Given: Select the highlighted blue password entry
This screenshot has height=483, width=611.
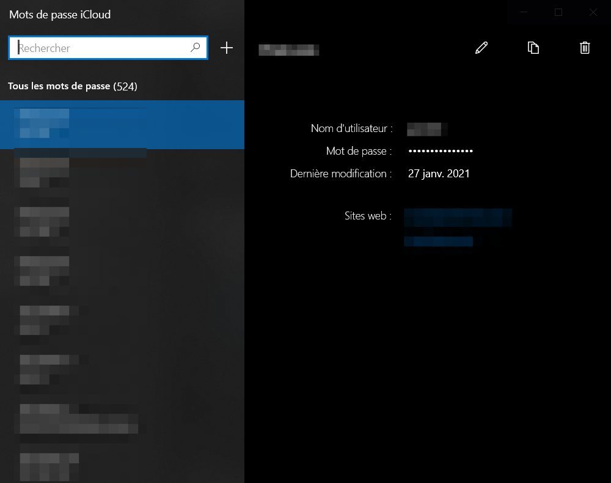Looking at the screenshot, I should tap(122, 125).
